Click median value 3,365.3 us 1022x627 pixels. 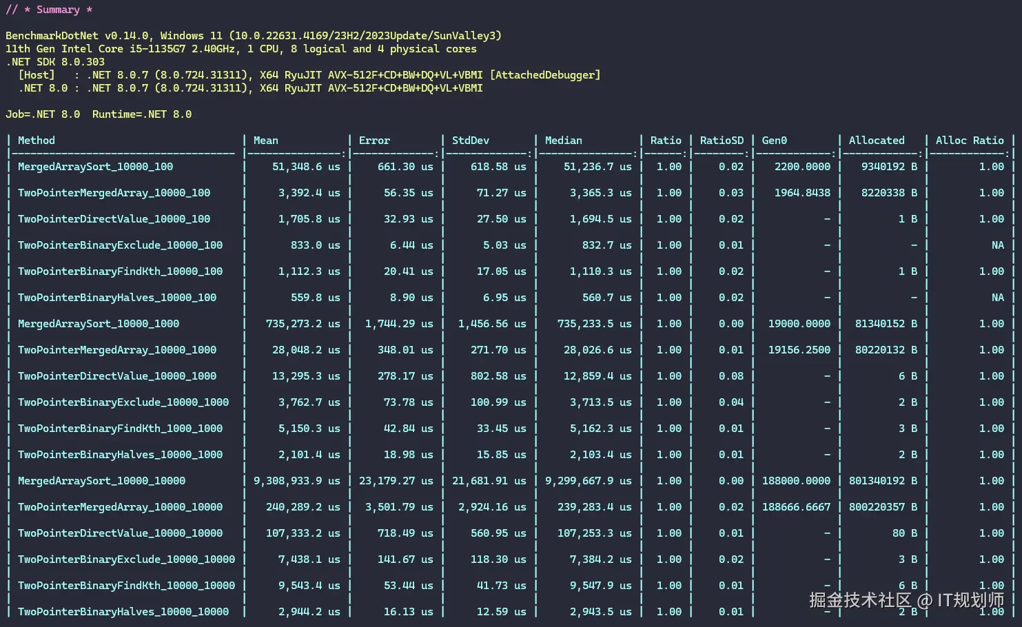pyautogui.click(x=601, y=193)
